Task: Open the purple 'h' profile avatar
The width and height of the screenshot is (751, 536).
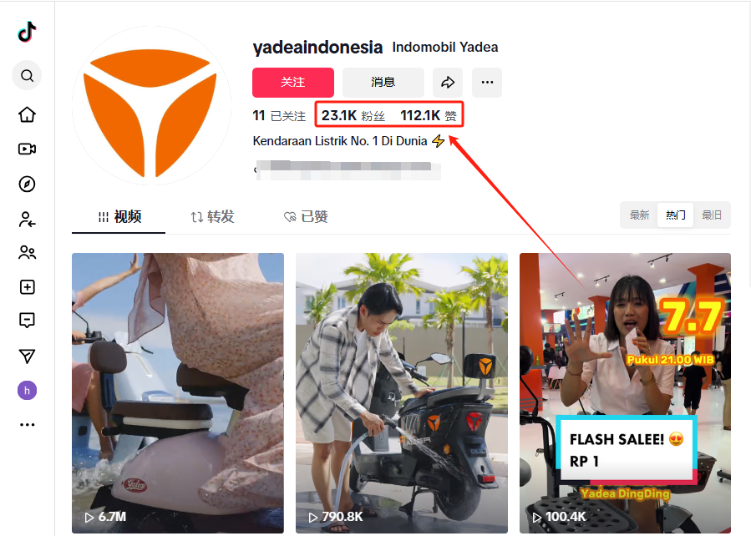Action: tap(27, 391)
